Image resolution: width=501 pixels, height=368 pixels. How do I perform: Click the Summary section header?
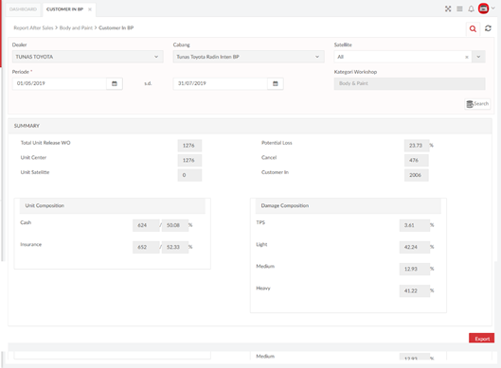tap(250, 126)
